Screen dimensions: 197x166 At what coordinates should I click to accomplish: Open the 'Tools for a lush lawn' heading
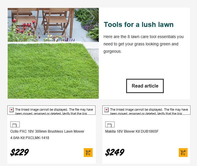point(138,25)
